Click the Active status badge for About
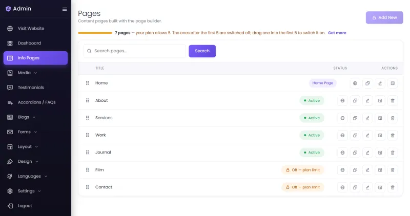 point(312,100)
